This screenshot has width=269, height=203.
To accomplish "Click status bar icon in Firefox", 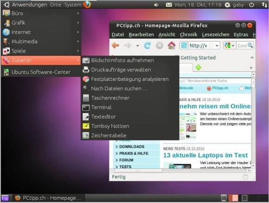I will pos(245,177).
